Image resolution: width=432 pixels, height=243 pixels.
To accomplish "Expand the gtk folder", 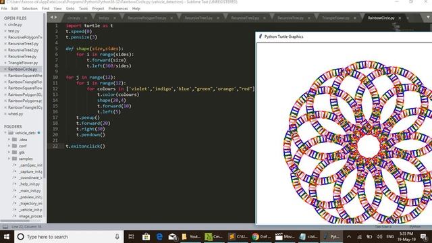I will coord(9,152).
